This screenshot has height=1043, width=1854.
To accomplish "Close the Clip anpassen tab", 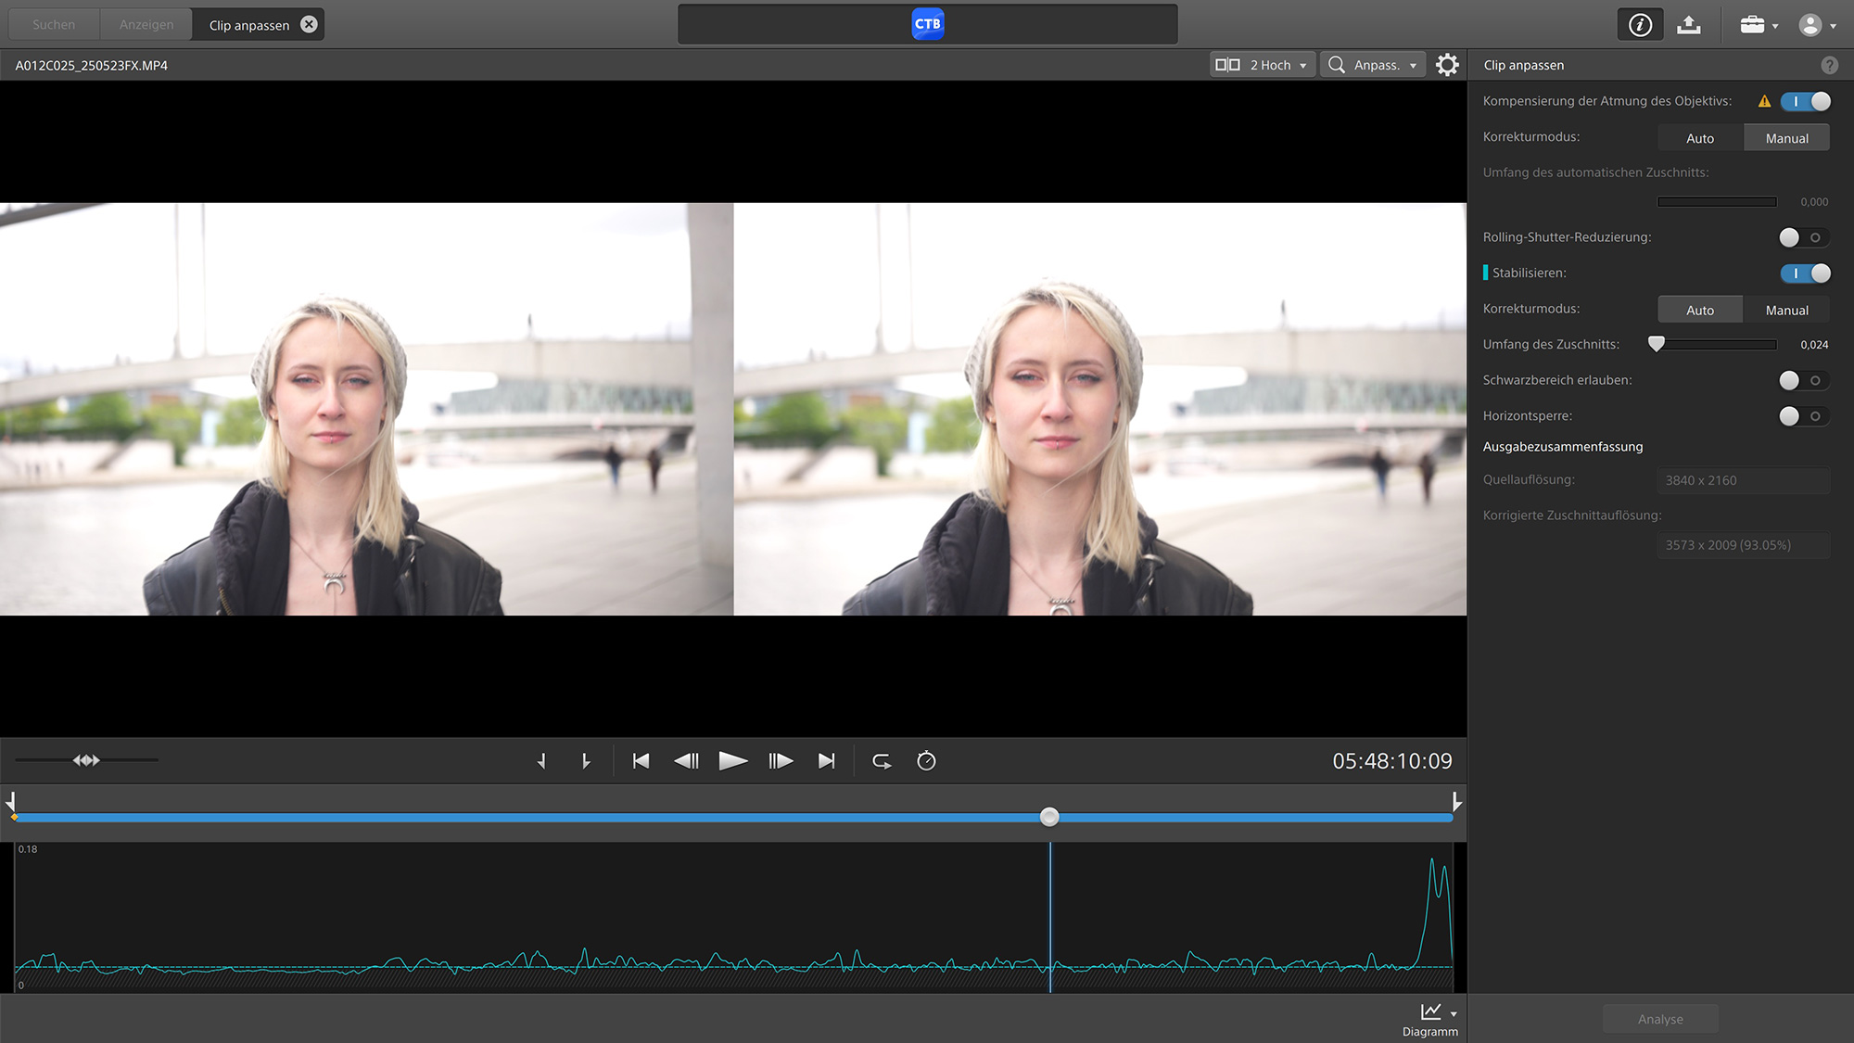I will tap(309, 25).
